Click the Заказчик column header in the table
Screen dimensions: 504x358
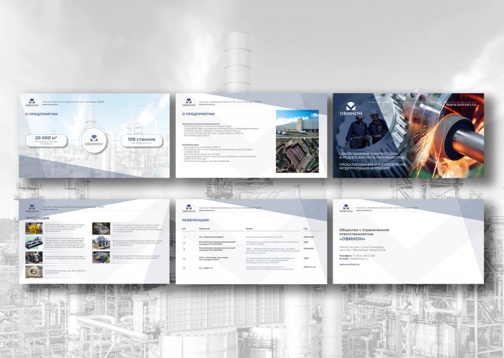tap(204, 229)
